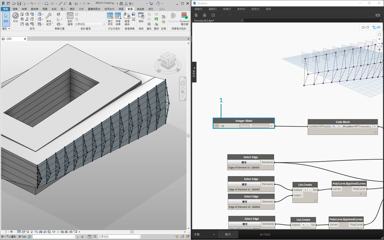The image size is (384, 240).
Task: Open 其他設定 wrench tool in Revit ribbon
Action: 49,19
